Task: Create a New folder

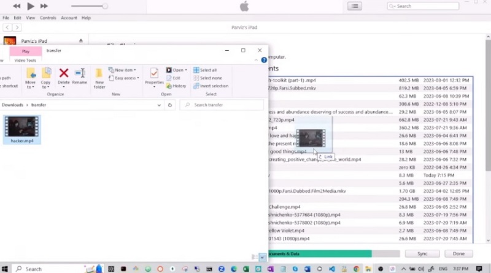Action: click(x=99, y=78)
